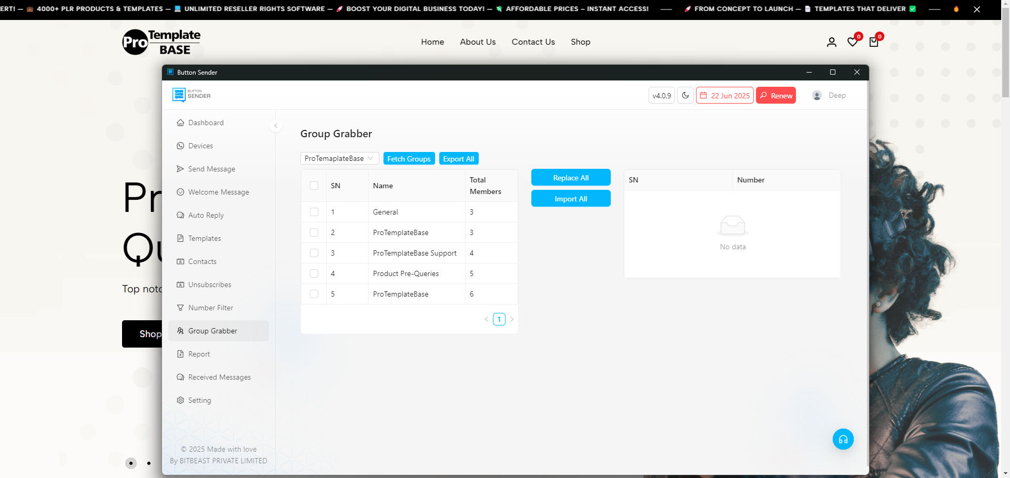Select page 1 in table pagination
The image size is (1010, 478).
click(x=499, y=319)
